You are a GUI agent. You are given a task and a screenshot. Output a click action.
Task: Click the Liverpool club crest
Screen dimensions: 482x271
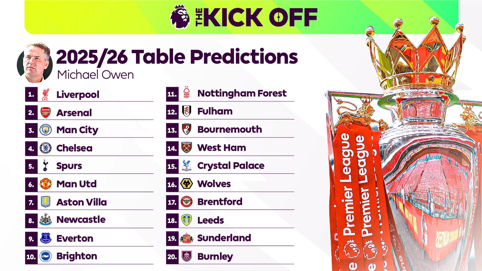click(x=45, y=94)
